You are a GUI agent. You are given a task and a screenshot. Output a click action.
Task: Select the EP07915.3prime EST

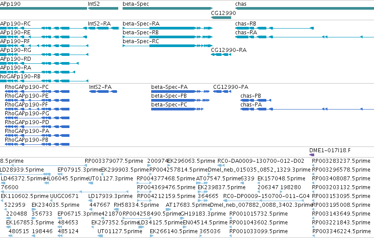(x=80, y=170)
